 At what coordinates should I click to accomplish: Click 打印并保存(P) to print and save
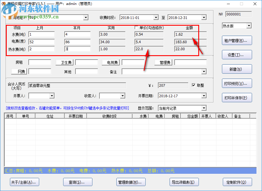(237, 98)
